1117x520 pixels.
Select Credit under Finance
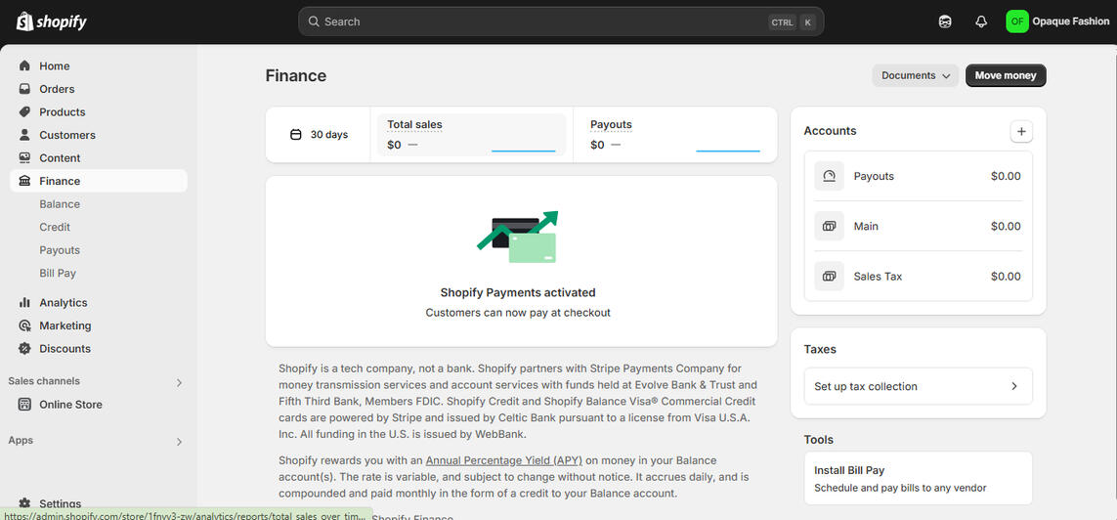55,227
